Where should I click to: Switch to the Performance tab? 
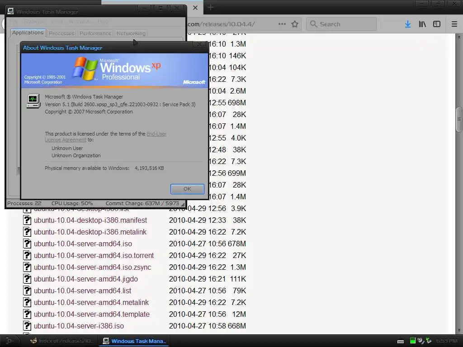95,33
